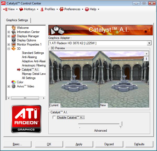Select Anti-Aliasing in the tree
The width and height of the screenshot is (157, 151).
tap(29, 57)
